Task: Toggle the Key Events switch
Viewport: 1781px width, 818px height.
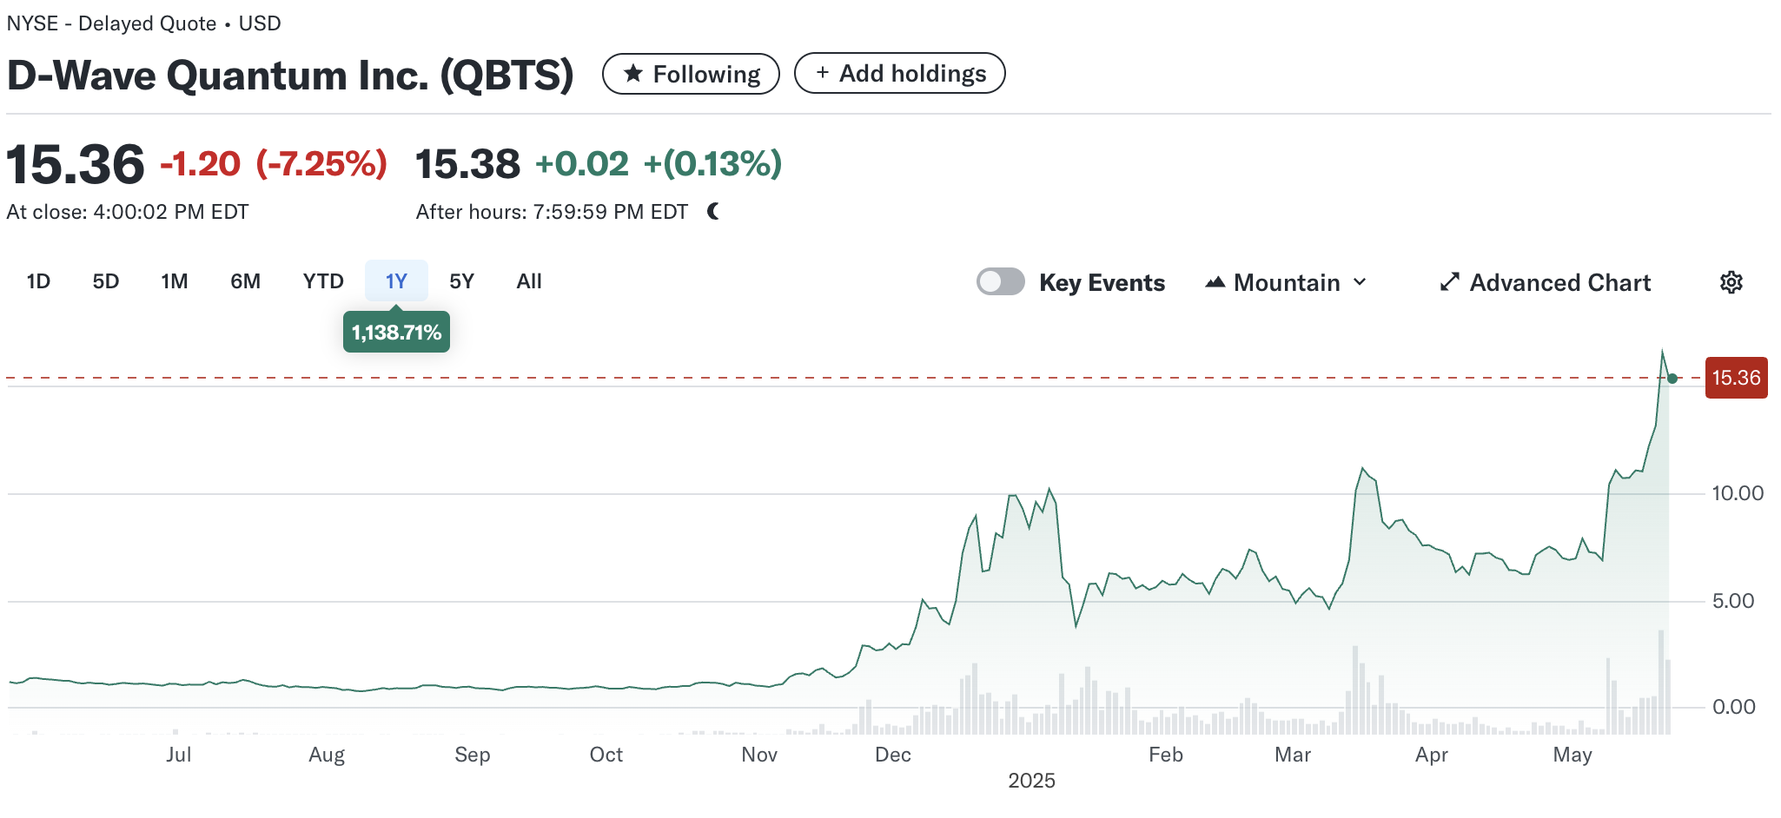Action: click(x=1001, y=282)
